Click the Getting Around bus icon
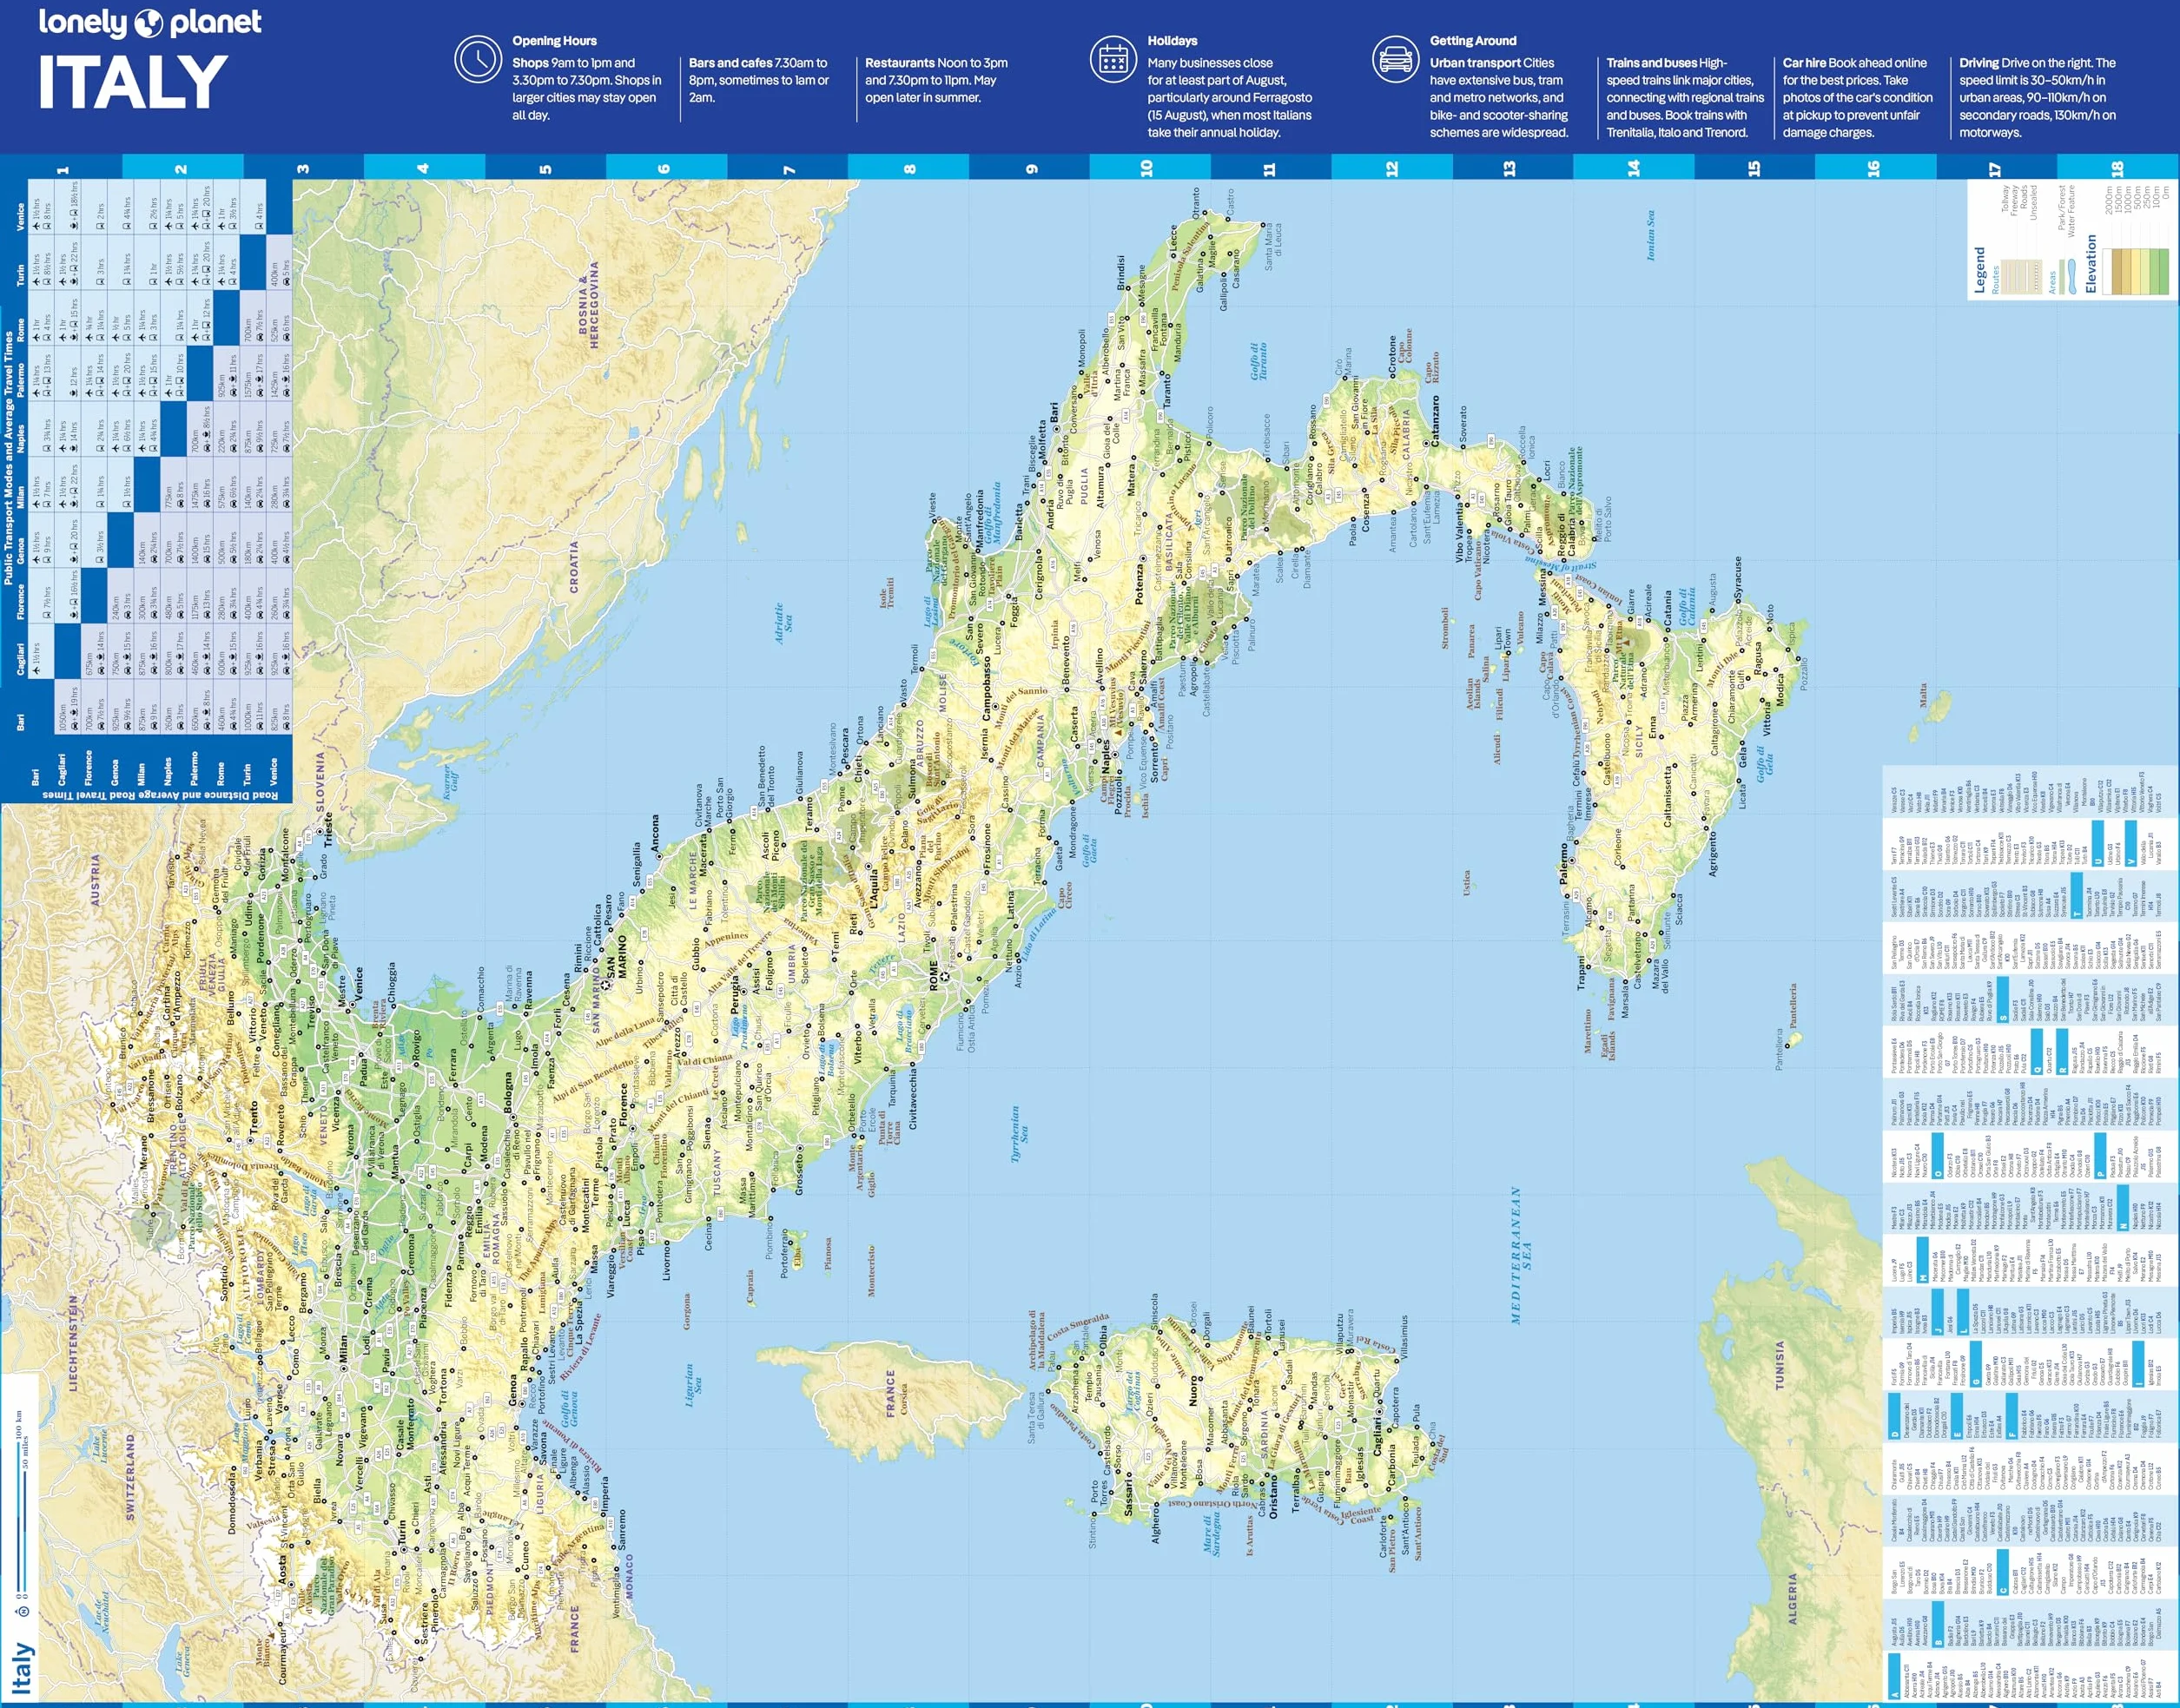The width and height of the screenshot is (2180, 1708). [x=1395, y=60]
